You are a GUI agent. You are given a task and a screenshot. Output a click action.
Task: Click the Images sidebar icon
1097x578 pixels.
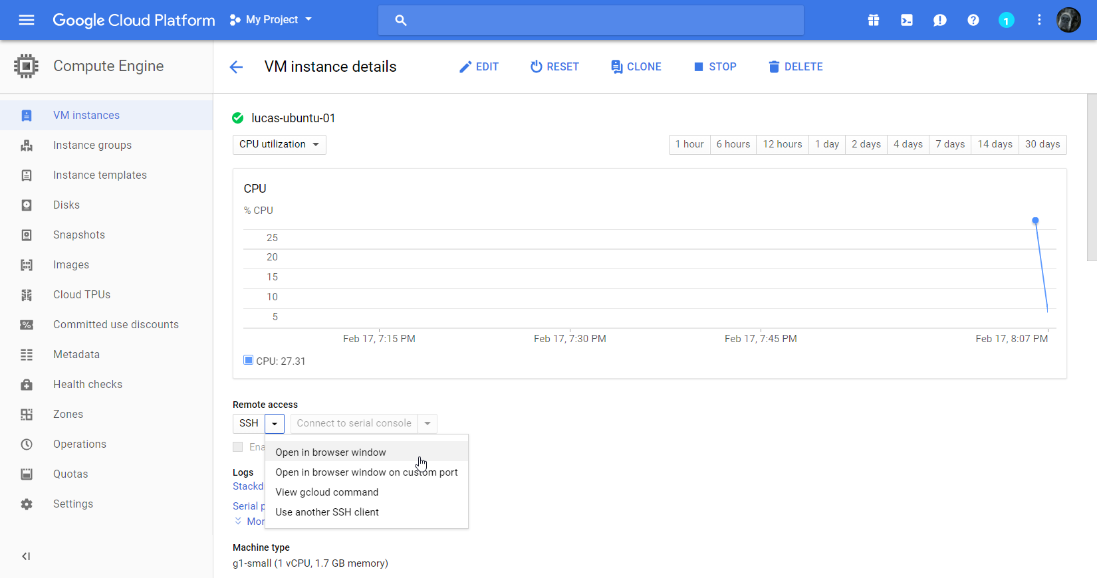click(x=27, y=265)
